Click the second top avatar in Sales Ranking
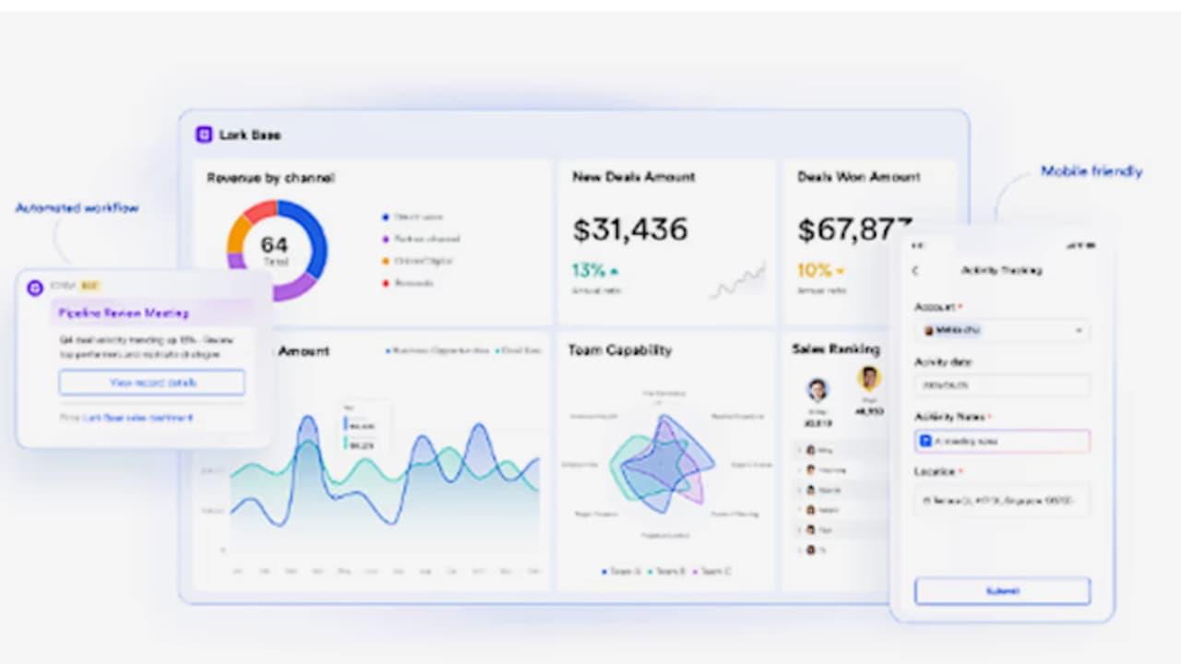 868,378
